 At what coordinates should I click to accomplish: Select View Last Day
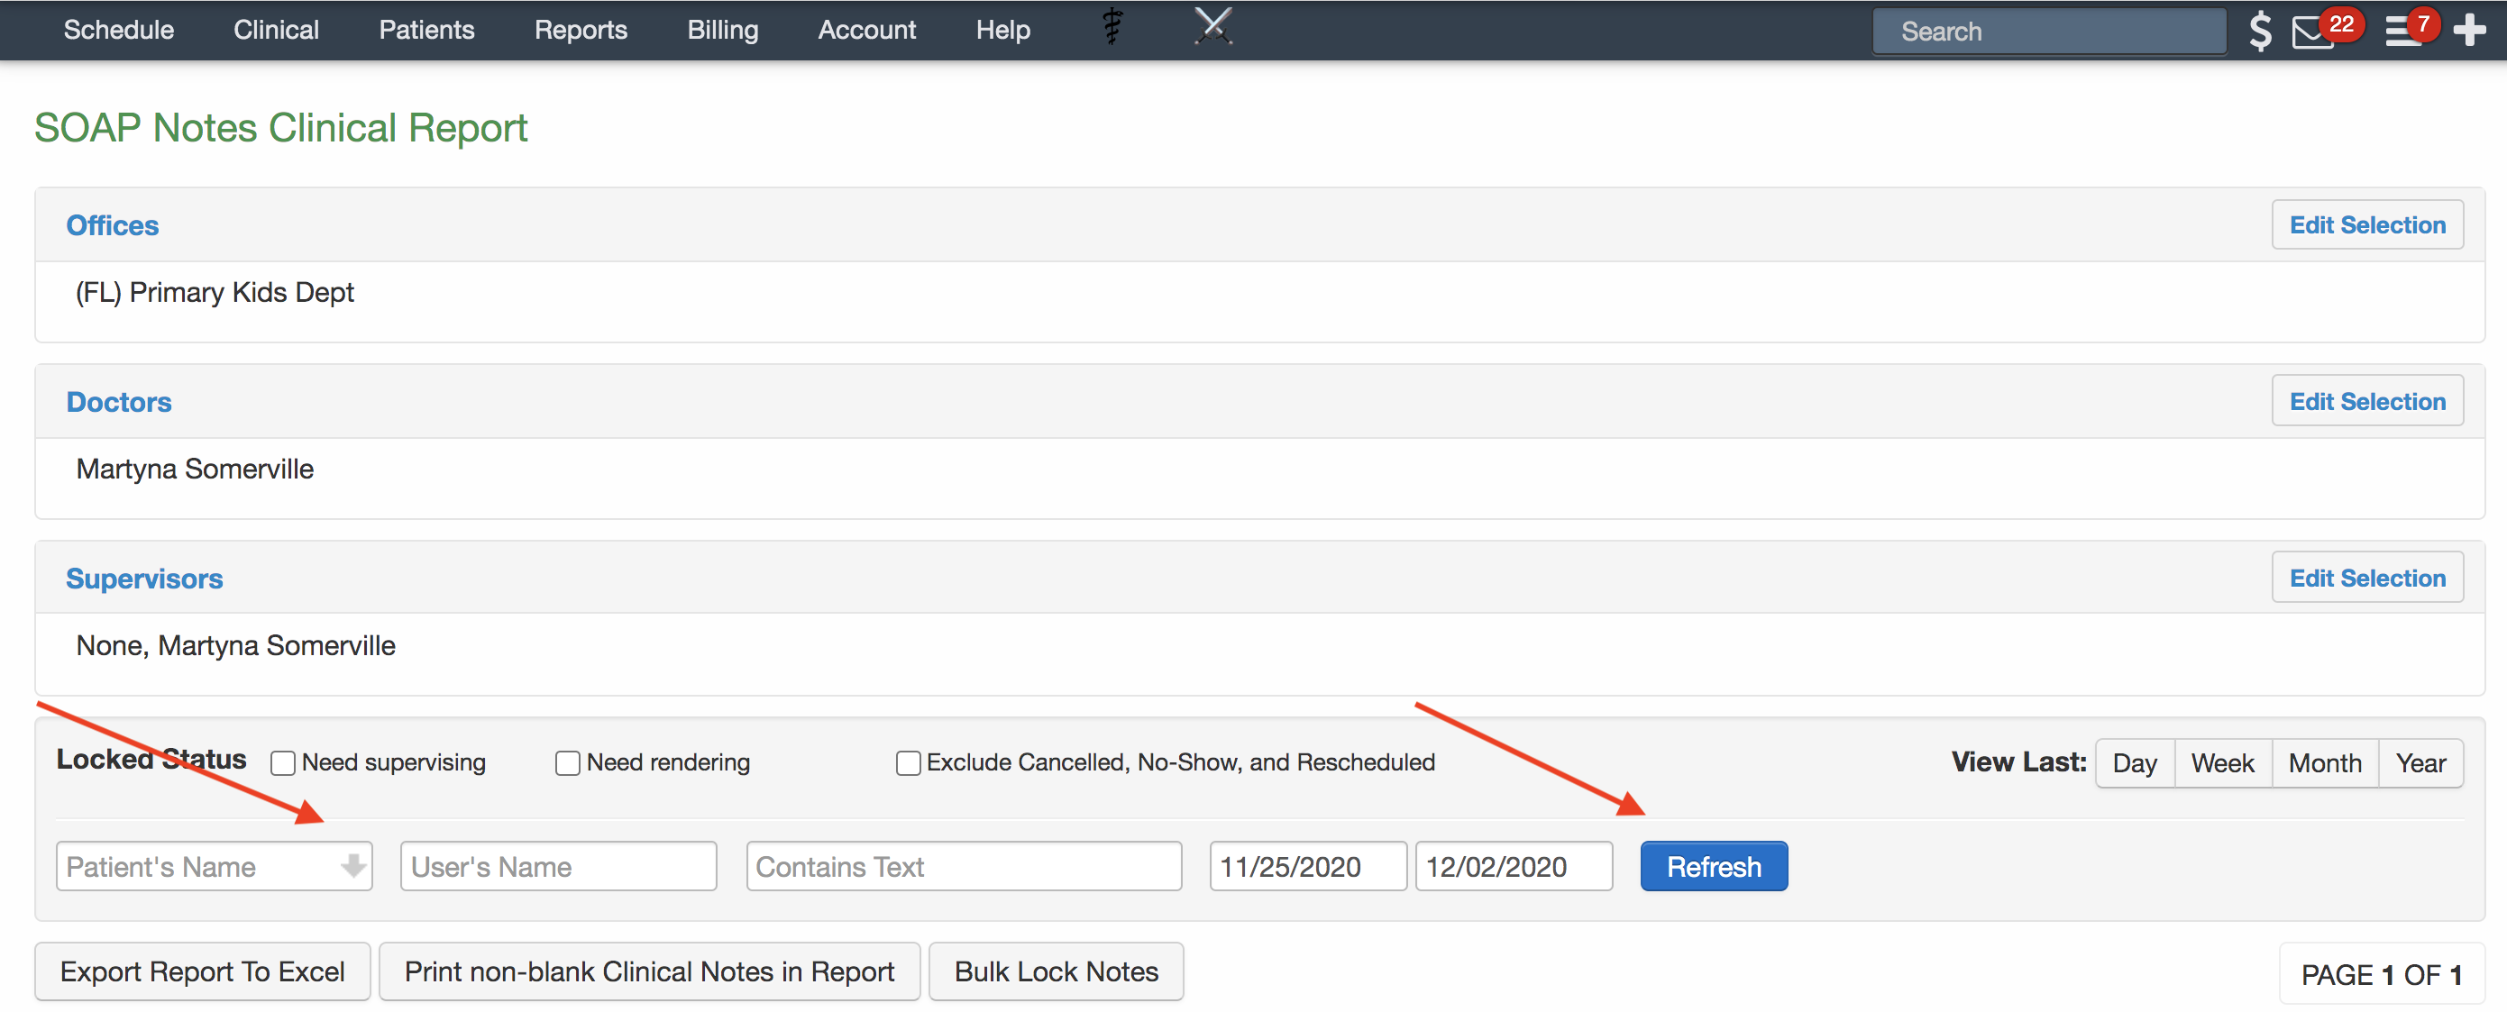click(x=2135, y=763)
